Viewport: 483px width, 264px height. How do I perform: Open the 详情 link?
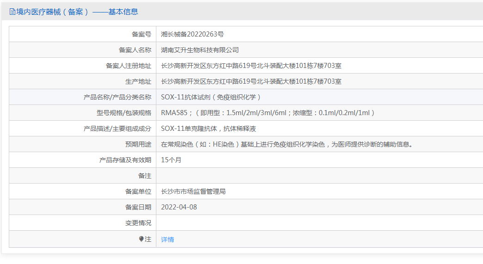[x=167, y=239]
